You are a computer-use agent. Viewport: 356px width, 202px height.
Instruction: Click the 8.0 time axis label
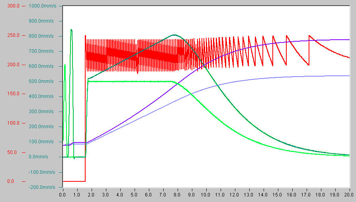[x=177, y=195]
